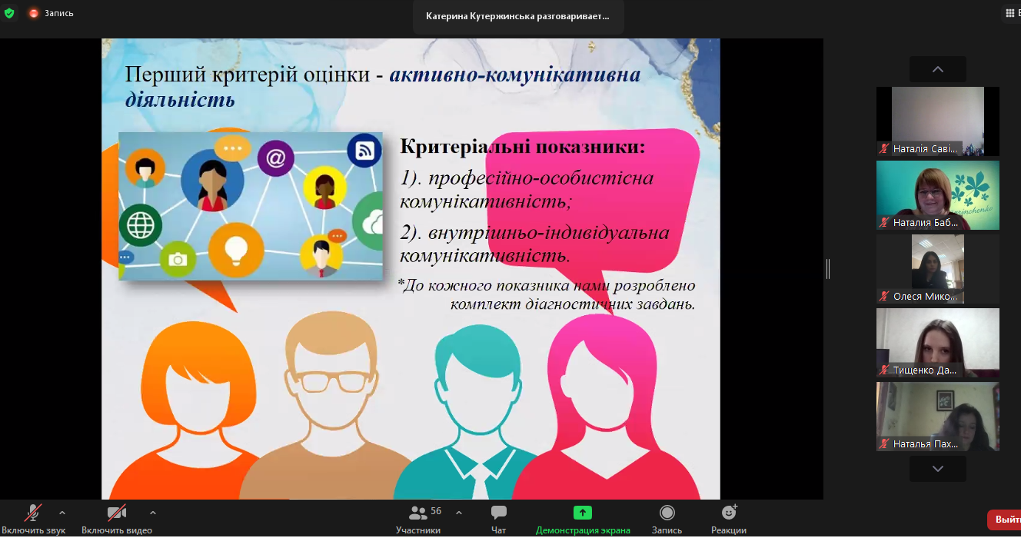Image resolution: width=1021 pixels, height=538 pixels.
Task: Expand video options arrow beside camera
Action: click(152, 513)
